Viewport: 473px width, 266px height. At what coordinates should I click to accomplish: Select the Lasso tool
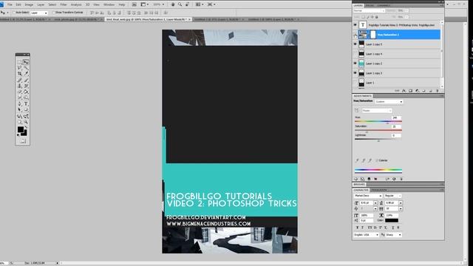coord(20,68)
